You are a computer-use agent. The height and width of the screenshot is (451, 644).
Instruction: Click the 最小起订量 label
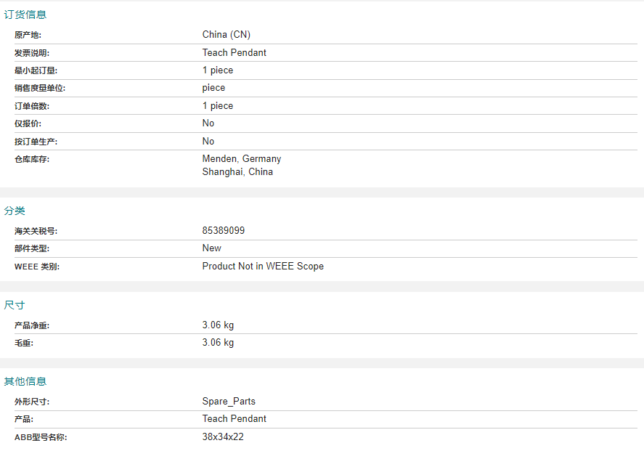click(36, 70)
